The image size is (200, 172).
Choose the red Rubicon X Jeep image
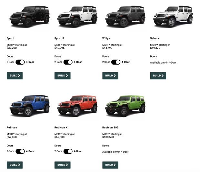tap(77, 106)
